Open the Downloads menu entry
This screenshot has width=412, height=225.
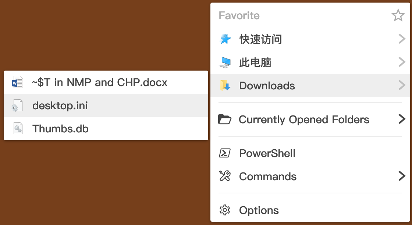310,86
